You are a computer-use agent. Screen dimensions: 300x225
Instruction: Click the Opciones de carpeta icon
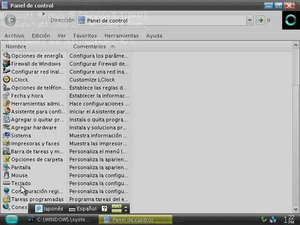pyautogui.click(x=7, y=159)
